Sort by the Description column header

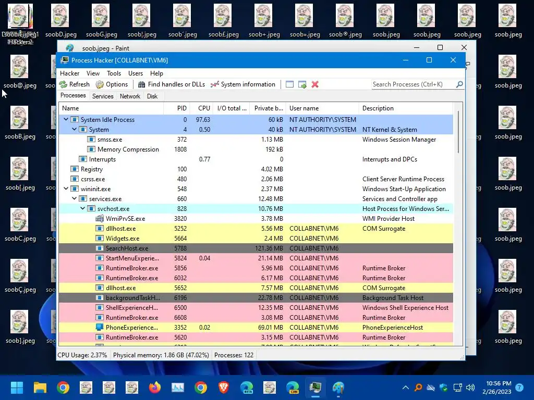point(406,108)
